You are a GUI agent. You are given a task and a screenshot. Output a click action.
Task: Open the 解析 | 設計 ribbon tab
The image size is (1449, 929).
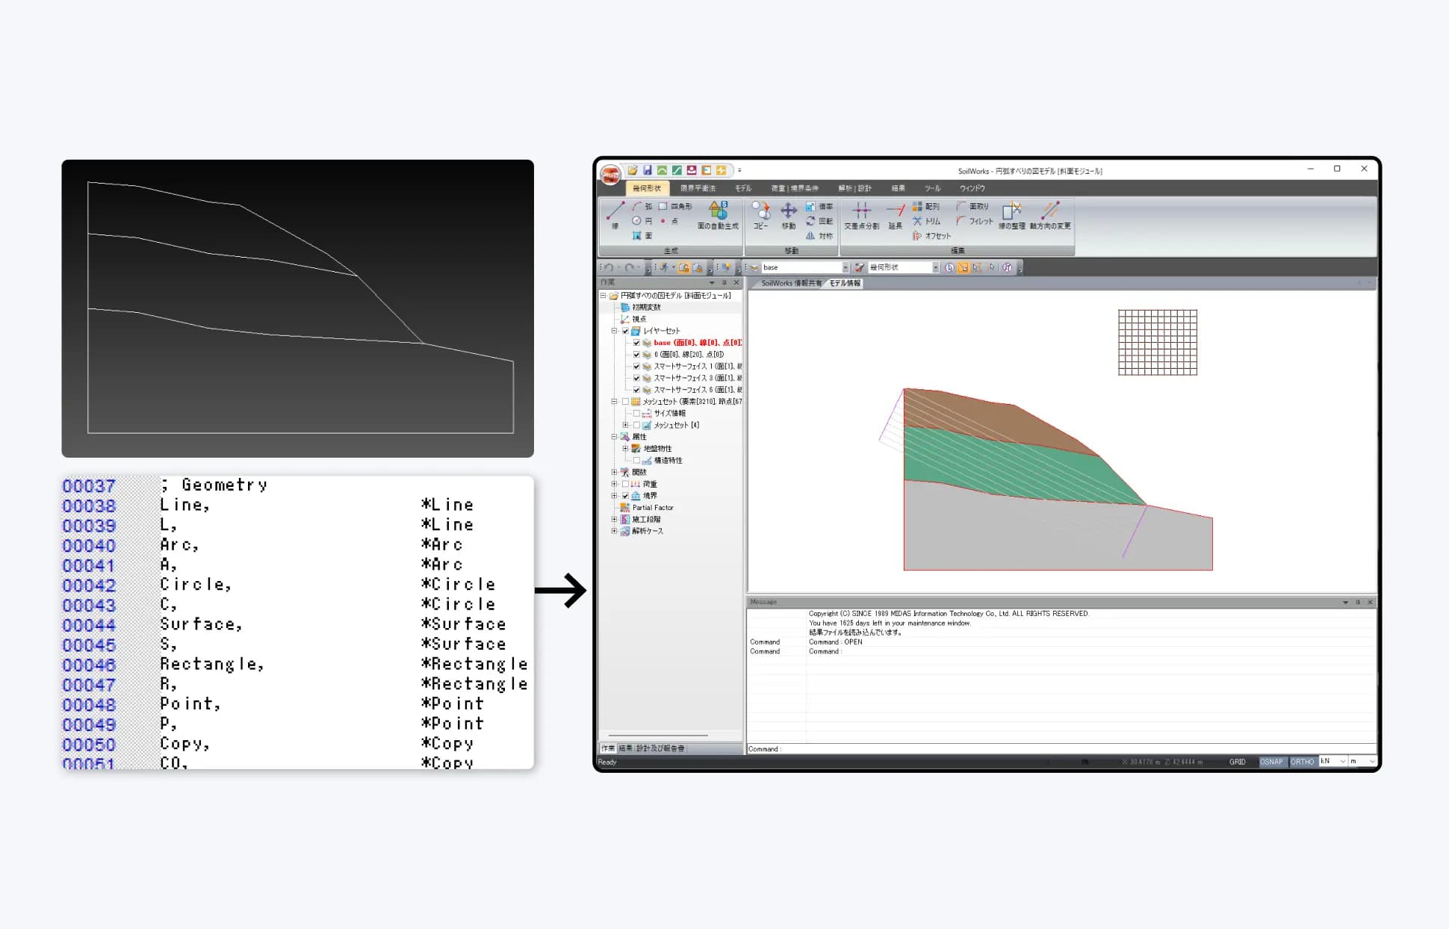(x=854, y=188)
